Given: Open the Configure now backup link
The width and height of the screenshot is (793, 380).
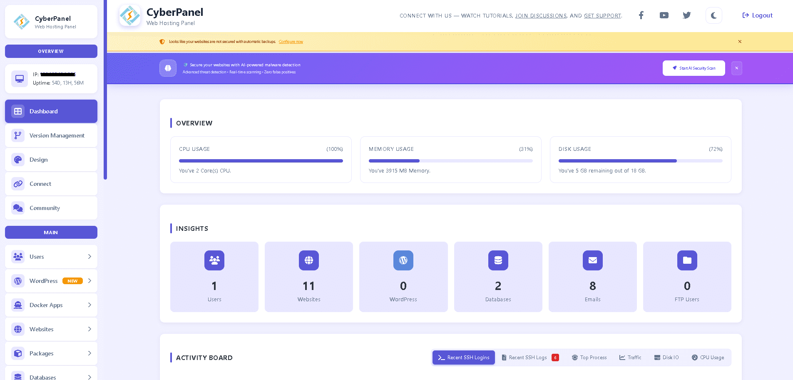Looking at the screenshot, I should point(291,42).
